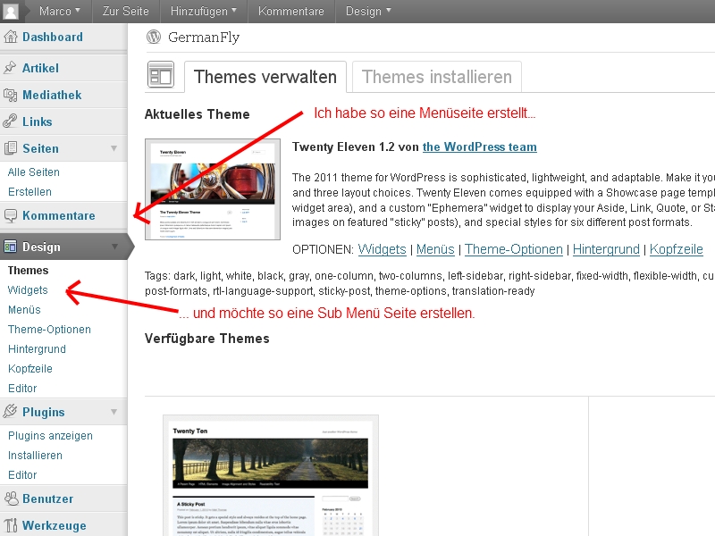The height and width of the screenshot is (536, 715).
Task: Collapse the Design menu section arrow
Action: pos(114,247)
